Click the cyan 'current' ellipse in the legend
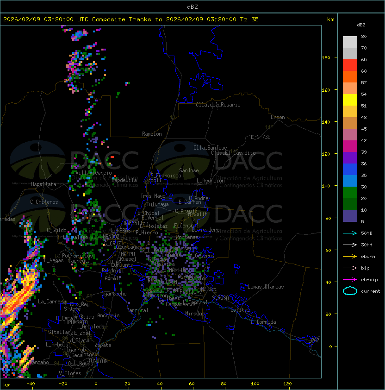Viewport: 385px width, 390px height. click(350, 291)
